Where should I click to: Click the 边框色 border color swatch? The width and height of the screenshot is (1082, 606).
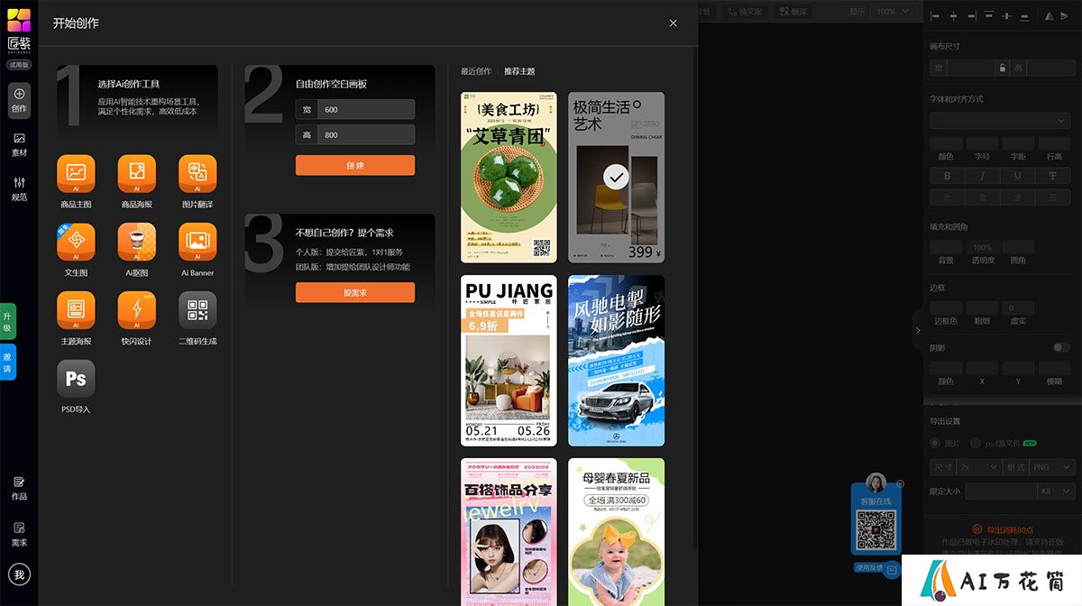coord(946,308)
